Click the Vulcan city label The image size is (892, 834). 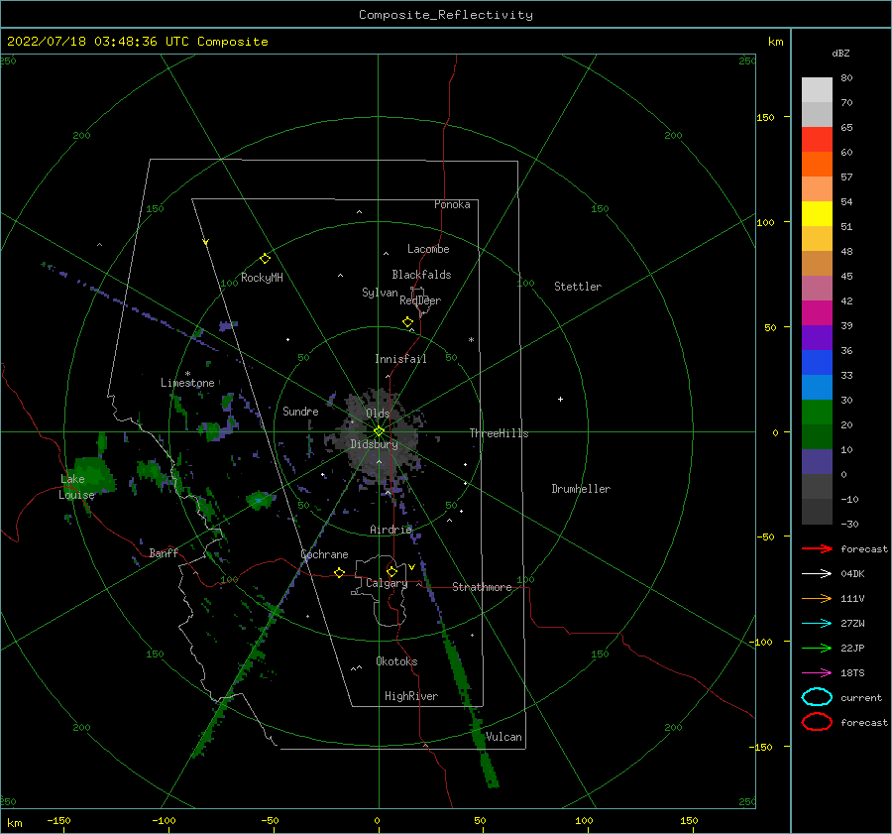[503, 737]
